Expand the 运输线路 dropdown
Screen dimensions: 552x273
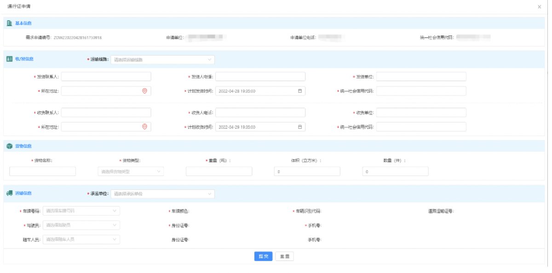pos(162,60)
